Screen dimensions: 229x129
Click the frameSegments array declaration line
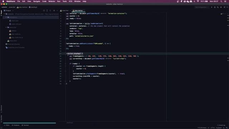pos(104,56)
